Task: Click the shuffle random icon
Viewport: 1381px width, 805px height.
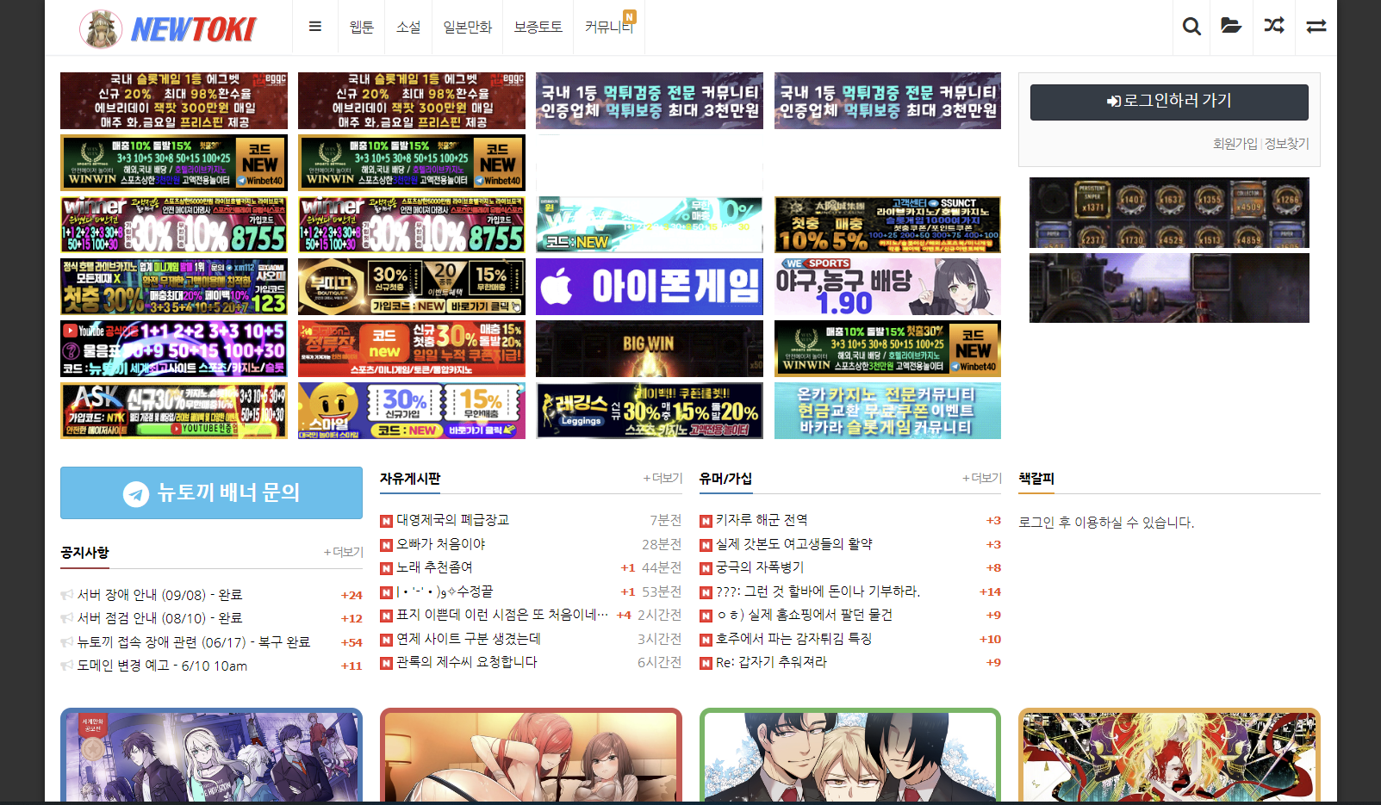Action: pyautogui.click(x=1274, y=26)
